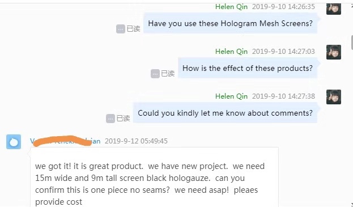Click the customer's name next to the orange scribble
Viewport: 353px width, 207px height.
(x=65, y=141)
